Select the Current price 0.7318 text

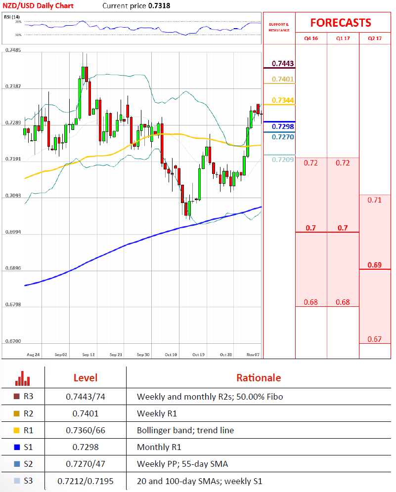pos(136,5)
